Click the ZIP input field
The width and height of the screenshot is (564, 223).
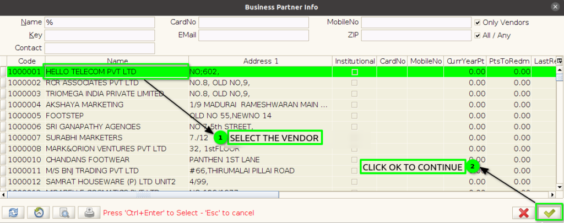point(416,35)
